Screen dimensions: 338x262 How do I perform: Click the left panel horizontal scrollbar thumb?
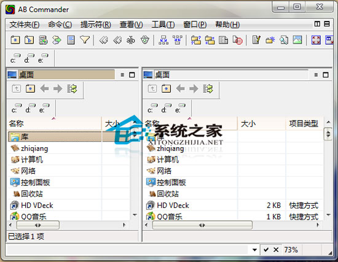click(x=37, y=225)
